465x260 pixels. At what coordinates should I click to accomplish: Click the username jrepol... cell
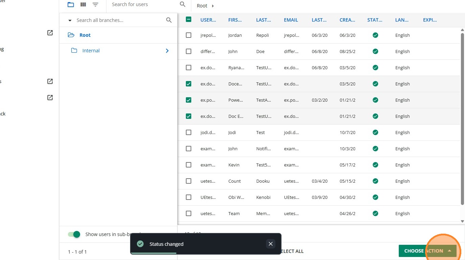[x=208, y=35]
